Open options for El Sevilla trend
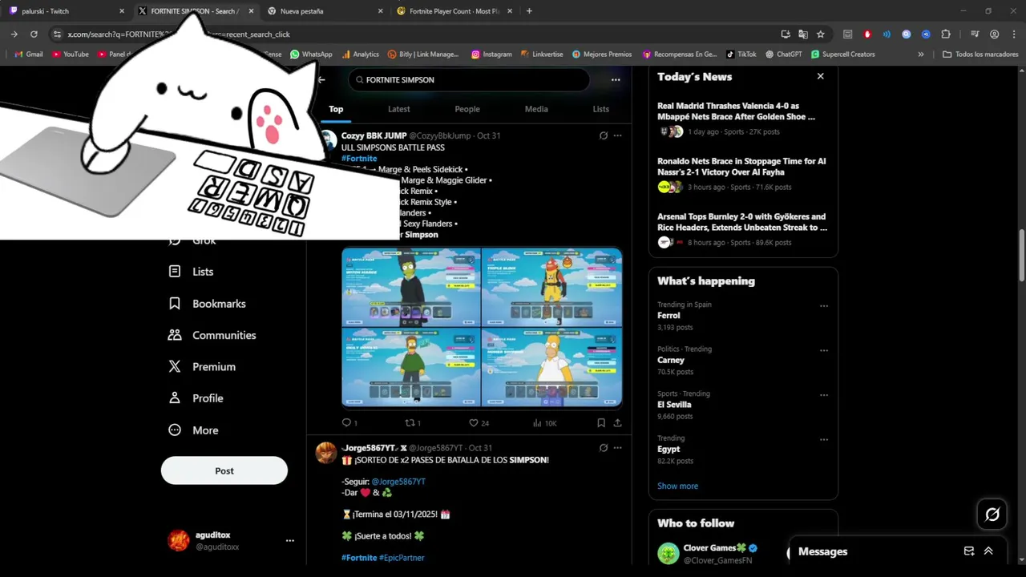The height and width of the screenshot is (577, 1026). pyautogui.click(x=824, y=395)
